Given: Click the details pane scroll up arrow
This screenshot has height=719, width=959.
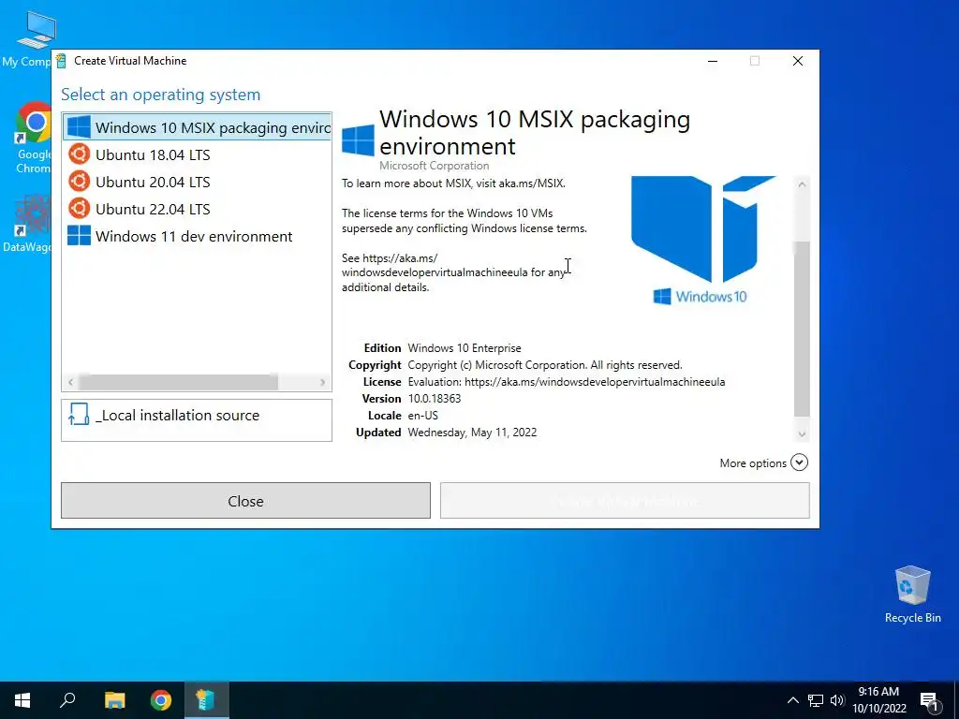Looking at the screenshot, I should 802,184.
